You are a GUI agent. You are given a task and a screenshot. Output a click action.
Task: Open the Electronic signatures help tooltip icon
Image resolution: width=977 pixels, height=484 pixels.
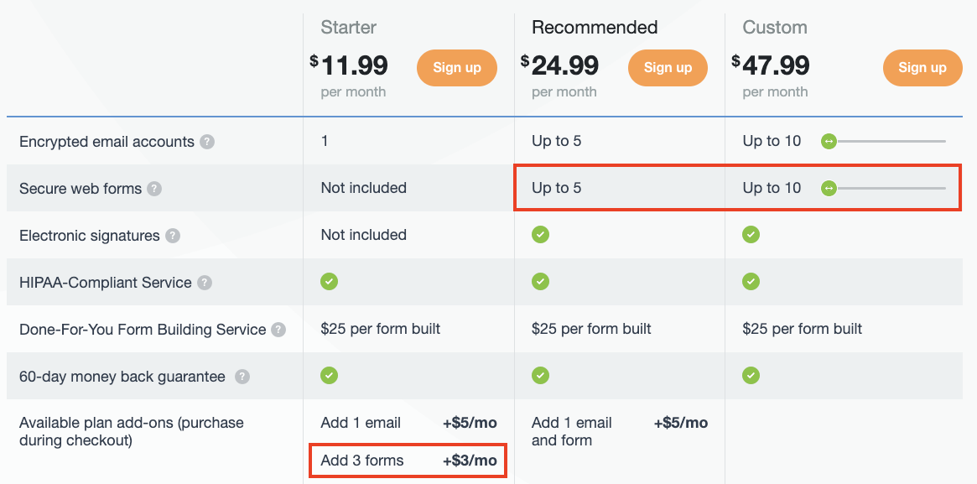(x=173, y=236)
